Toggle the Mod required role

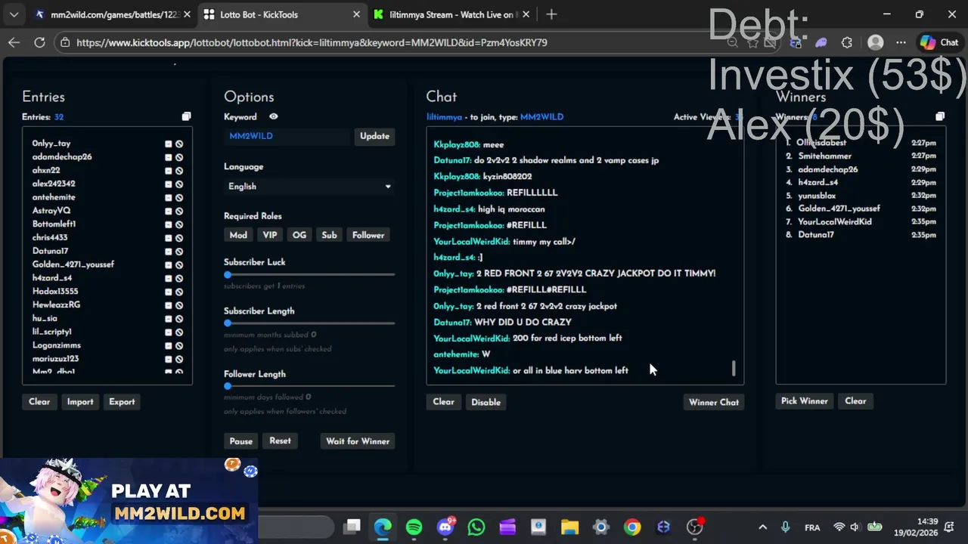[x=238, y=235]
